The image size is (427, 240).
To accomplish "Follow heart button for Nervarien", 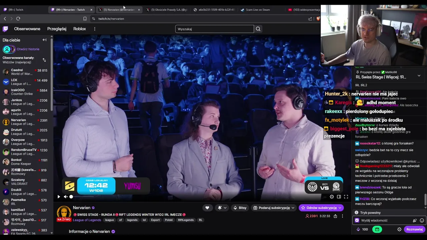I will pyautogui.click(x=207, y=208).
